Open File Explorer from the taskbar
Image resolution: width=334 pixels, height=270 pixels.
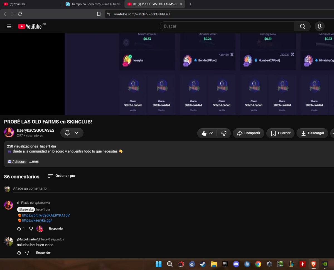tap(214, 264)
